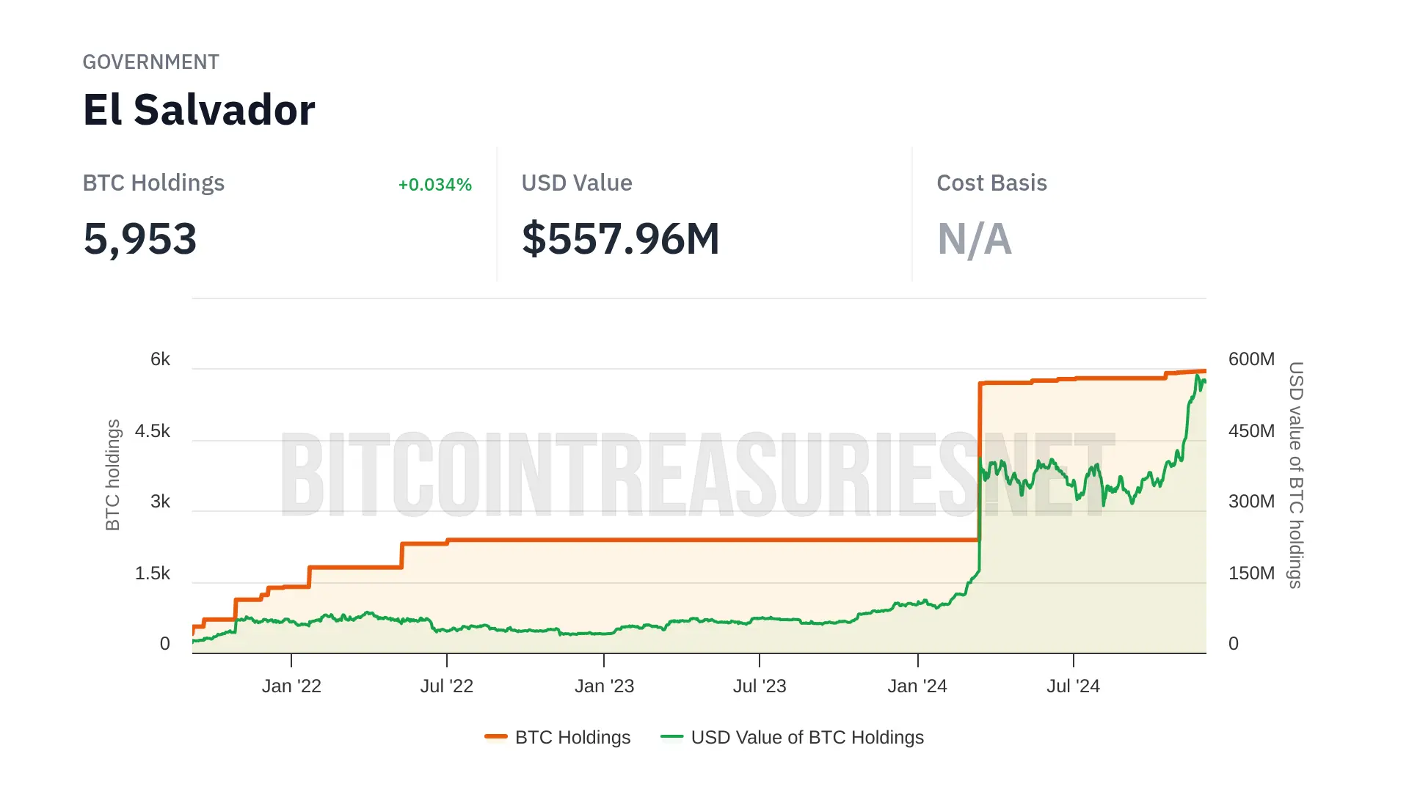Click the USD Value stat label

577,183
